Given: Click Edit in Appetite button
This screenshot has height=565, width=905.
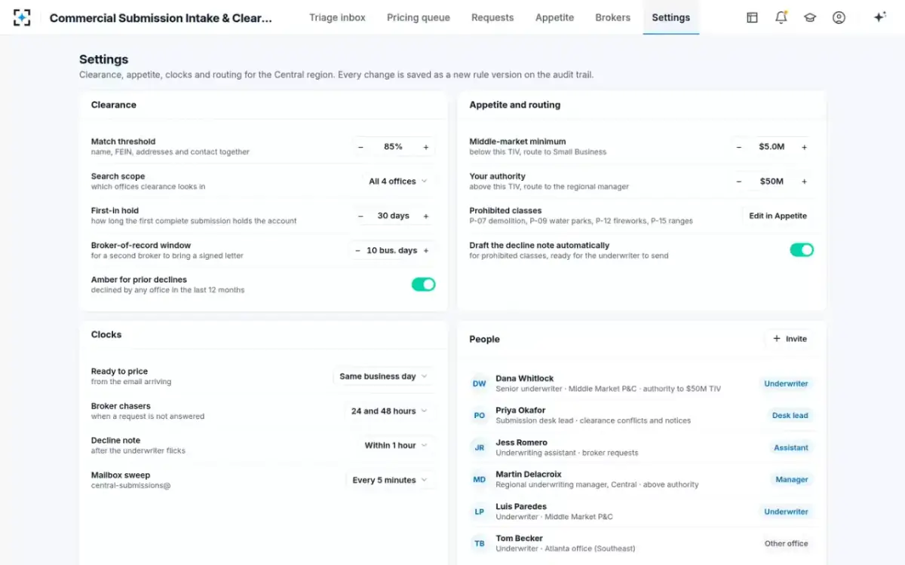Looking at the screenshot, I should pos(778,216).
